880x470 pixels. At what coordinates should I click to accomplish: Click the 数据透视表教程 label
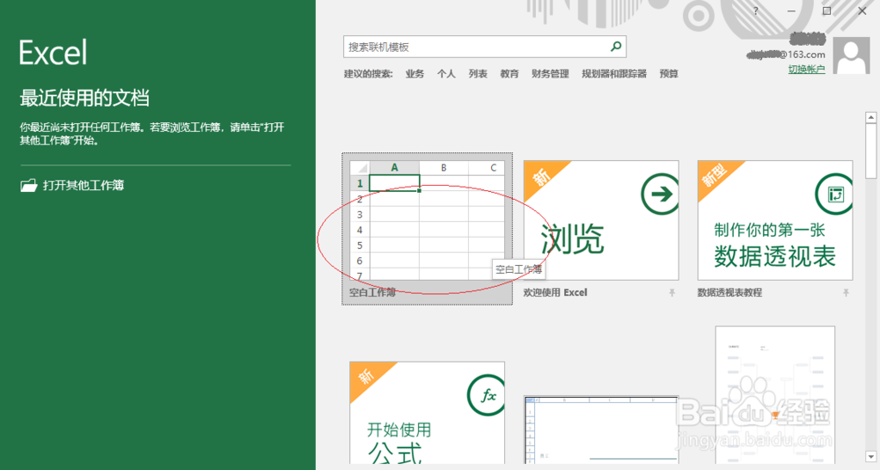pos(730,292)
